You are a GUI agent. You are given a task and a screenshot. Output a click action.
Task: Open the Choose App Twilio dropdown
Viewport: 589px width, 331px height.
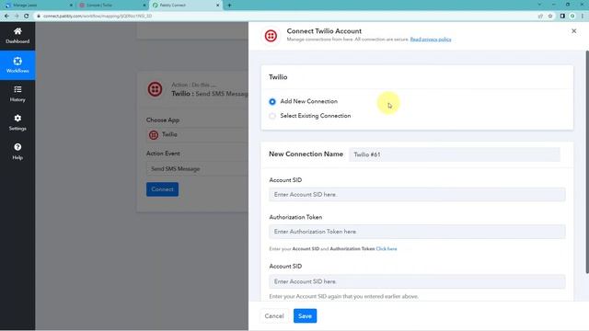pos(197,135)
